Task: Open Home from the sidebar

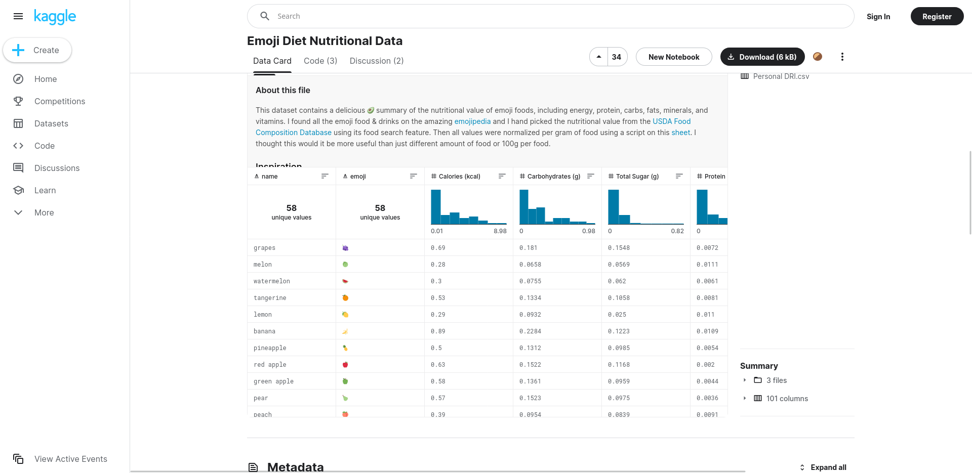Action: 46,79
